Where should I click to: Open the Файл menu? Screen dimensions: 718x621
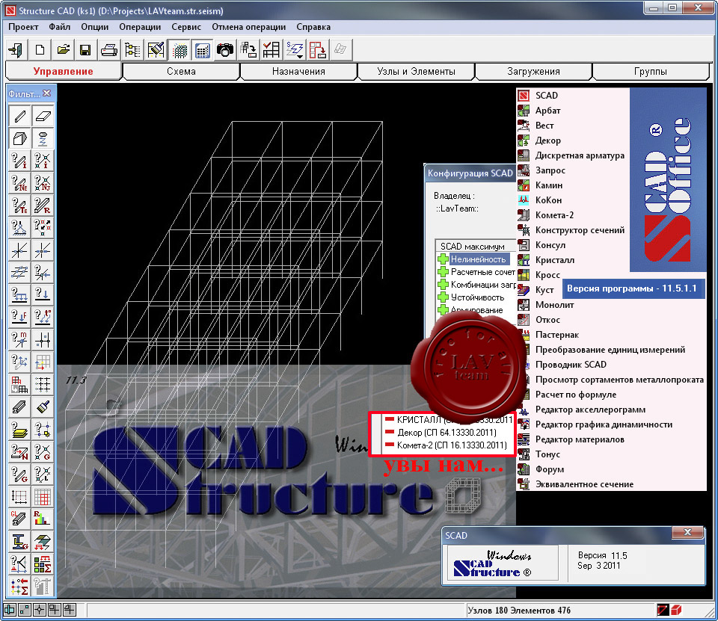[60, 27]
